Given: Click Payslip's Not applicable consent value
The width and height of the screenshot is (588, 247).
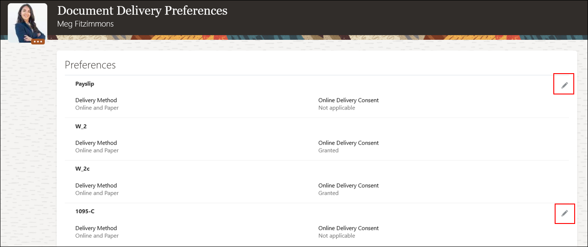Looking at the screenshot, I should [336, 108].
